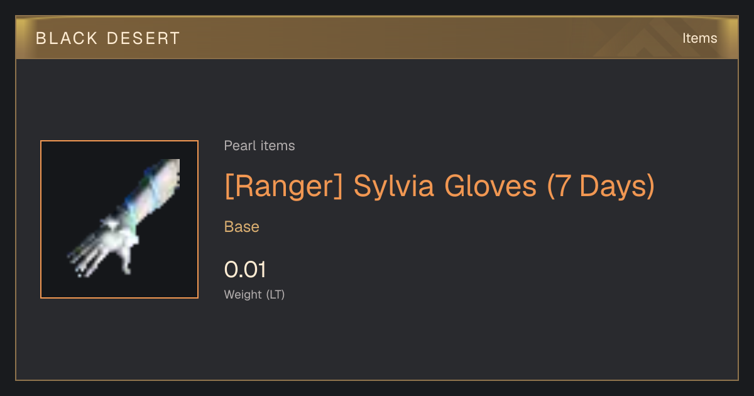Click the Base grade label

pos(242,227)
